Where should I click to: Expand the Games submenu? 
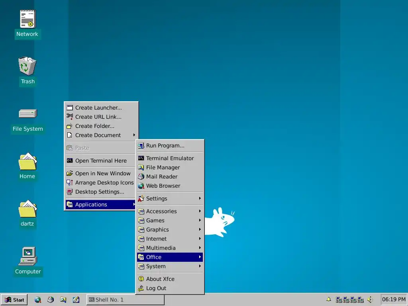click(170, 220)
